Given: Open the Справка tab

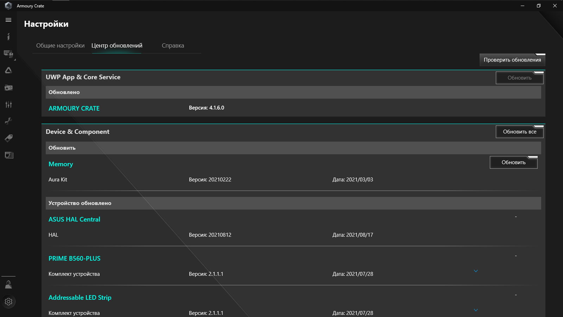Looking at the screenshot, I should pyautogui.click(x=173, y=45).
